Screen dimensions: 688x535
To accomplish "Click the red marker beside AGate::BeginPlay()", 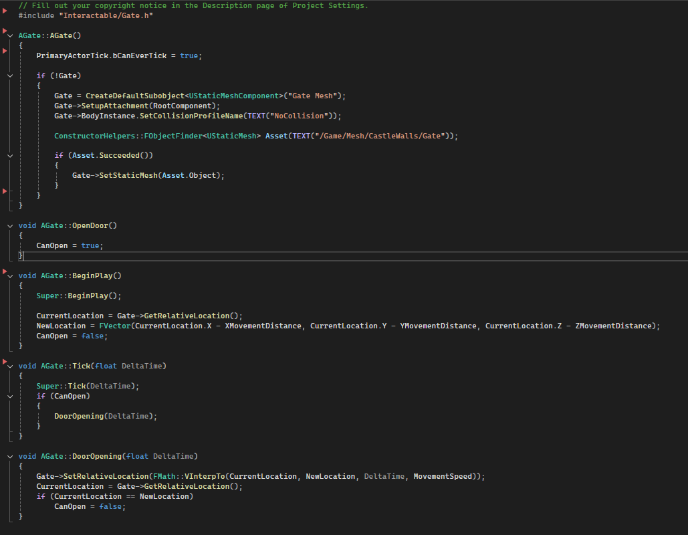I will (x=5, y=271).
